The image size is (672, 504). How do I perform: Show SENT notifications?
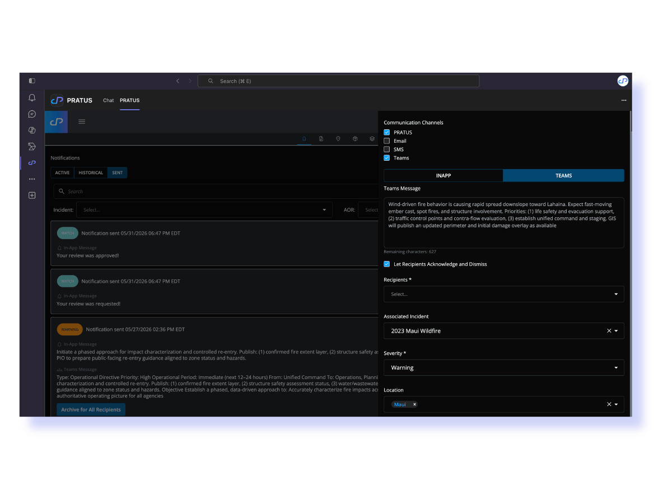tap(118, 173)
